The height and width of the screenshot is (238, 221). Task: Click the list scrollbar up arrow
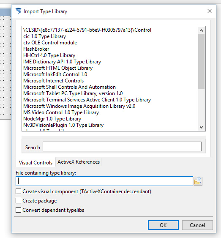click(x=201, y=30)
